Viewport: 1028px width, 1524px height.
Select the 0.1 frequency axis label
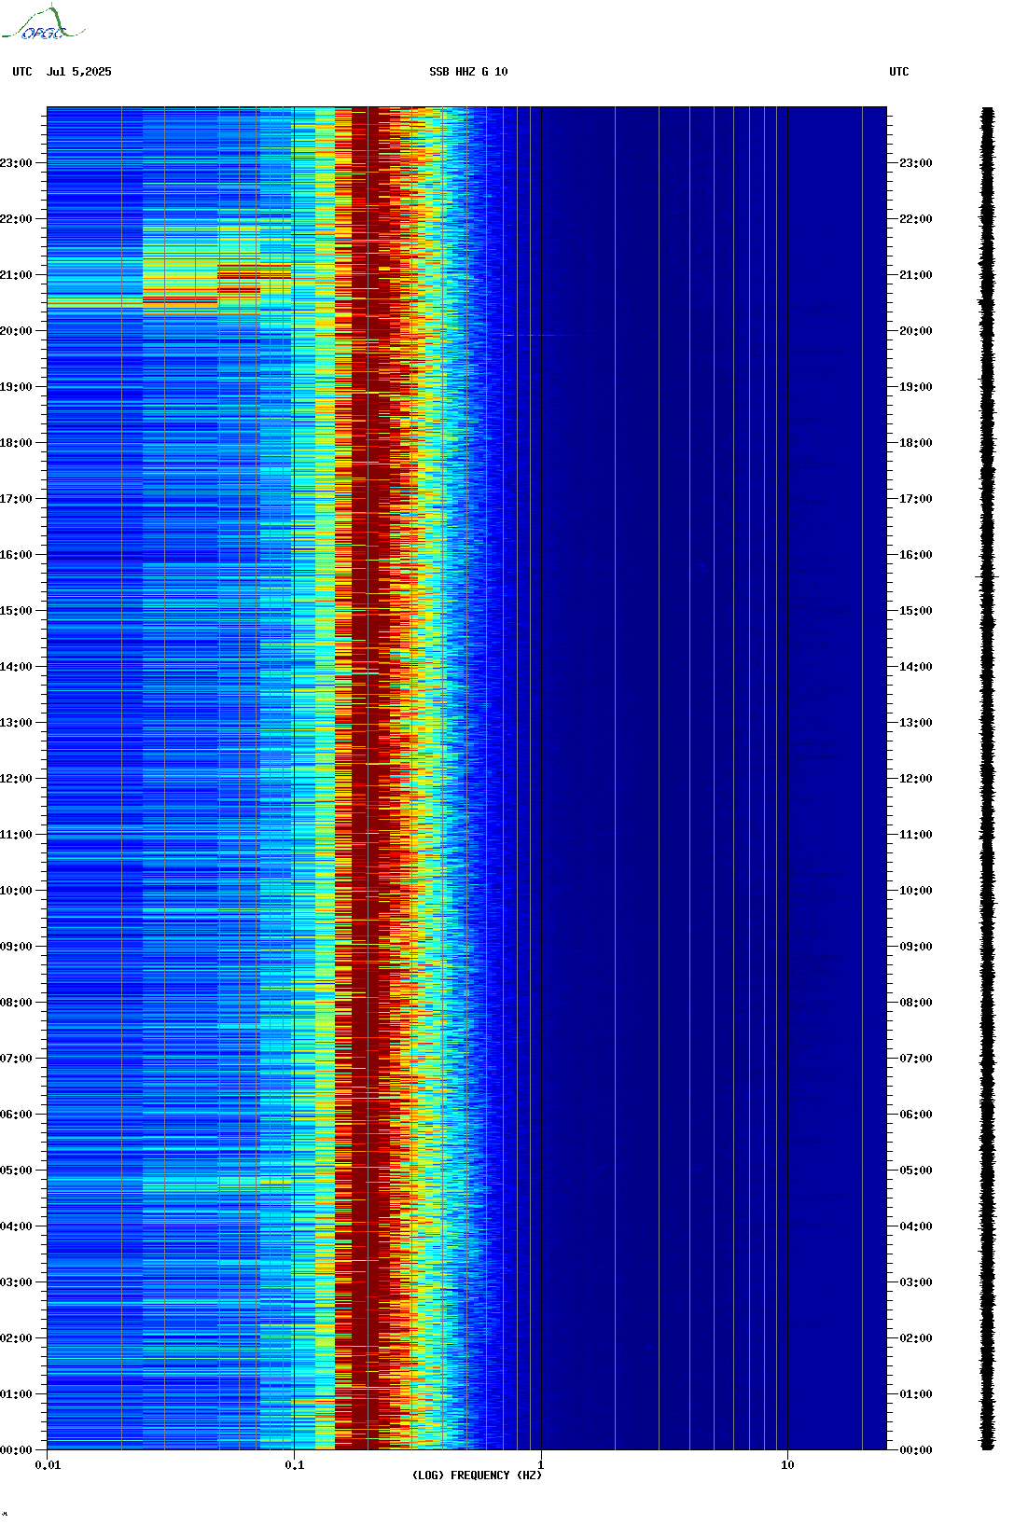coord(294,1465)
